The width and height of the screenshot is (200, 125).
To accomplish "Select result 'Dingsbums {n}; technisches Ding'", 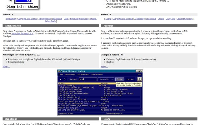I will coord(73,103).
